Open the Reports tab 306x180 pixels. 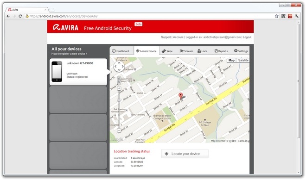coord(221,51)
